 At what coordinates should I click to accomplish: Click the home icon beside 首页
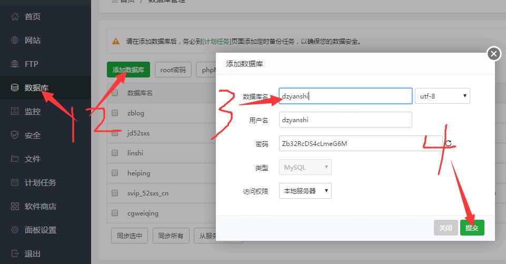(15, 16)
